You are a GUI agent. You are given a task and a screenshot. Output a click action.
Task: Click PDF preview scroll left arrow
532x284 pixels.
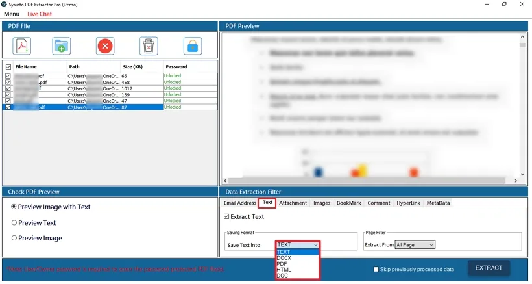tap(225, 181)
